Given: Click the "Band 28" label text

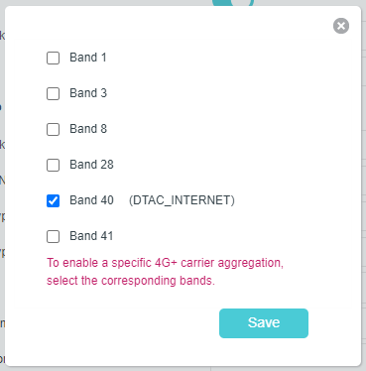Looking at the screenshot, I should point(91,165).
